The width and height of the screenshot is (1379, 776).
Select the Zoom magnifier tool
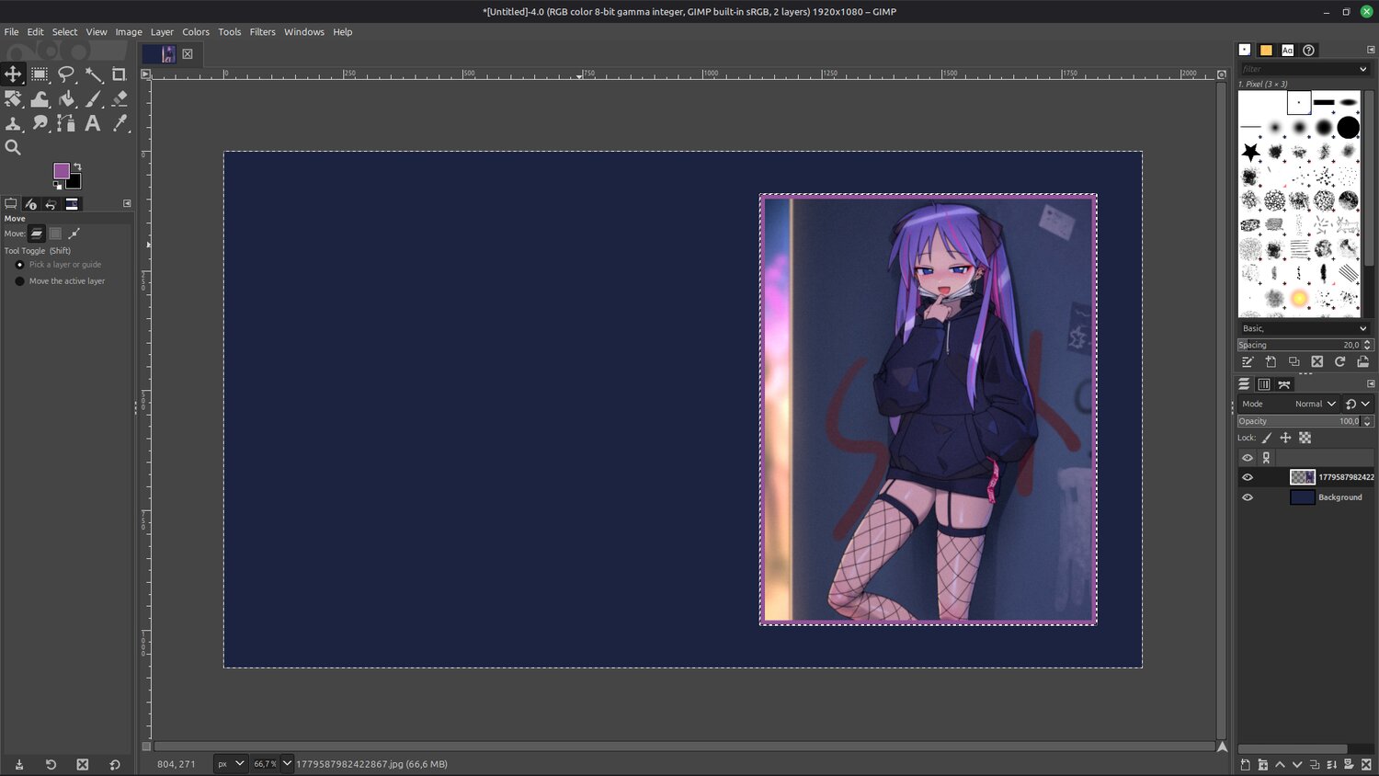[13, 147]
